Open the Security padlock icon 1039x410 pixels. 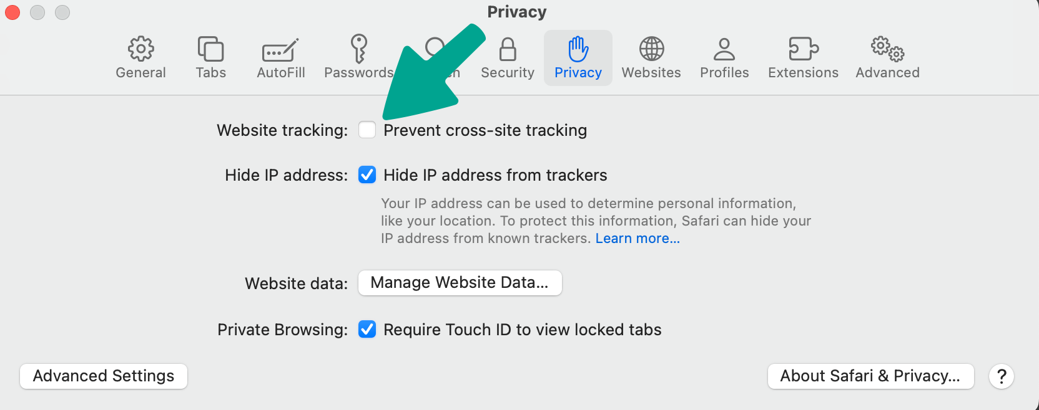point(508,49)
